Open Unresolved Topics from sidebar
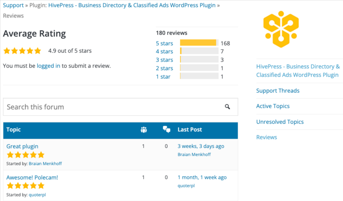This screenshot has width=343, height=201. [x=280, y=122]
